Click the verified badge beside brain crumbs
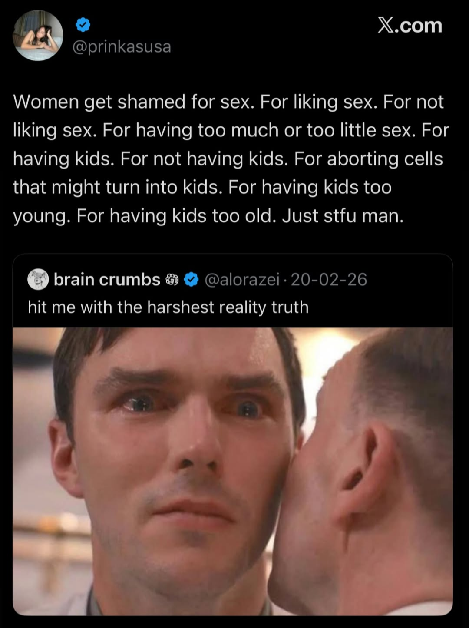The image size is (469, 628). click(x=192, y=280)
